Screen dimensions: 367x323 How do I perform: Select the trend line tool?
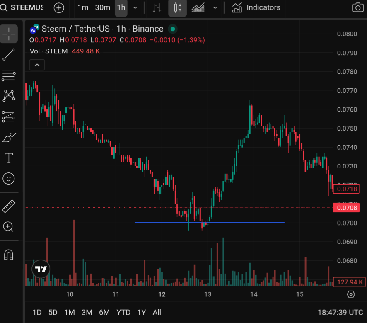tap(9, 55)
